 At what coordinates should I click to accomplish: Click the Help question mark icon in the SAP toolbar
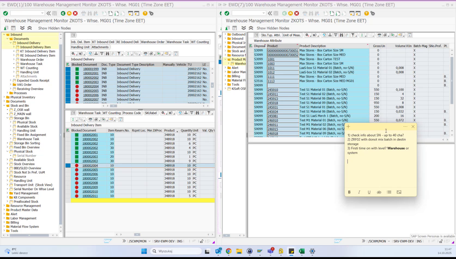click(145, 13)
